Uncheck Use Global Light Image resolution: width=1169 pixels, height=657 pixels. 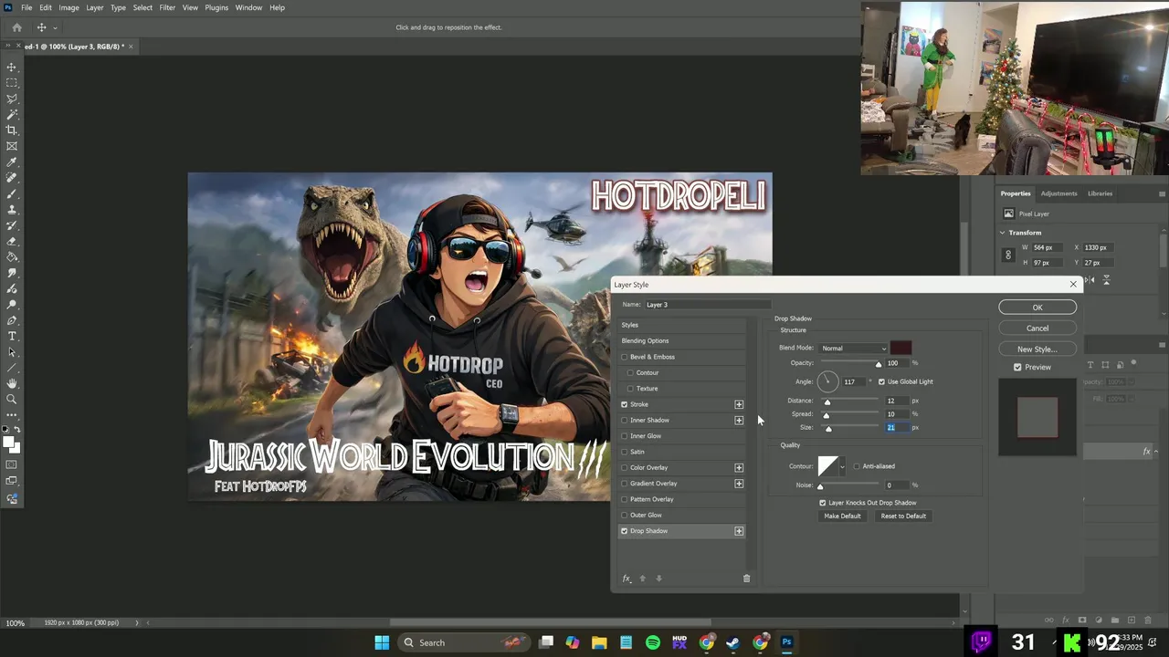pos(881,381)
